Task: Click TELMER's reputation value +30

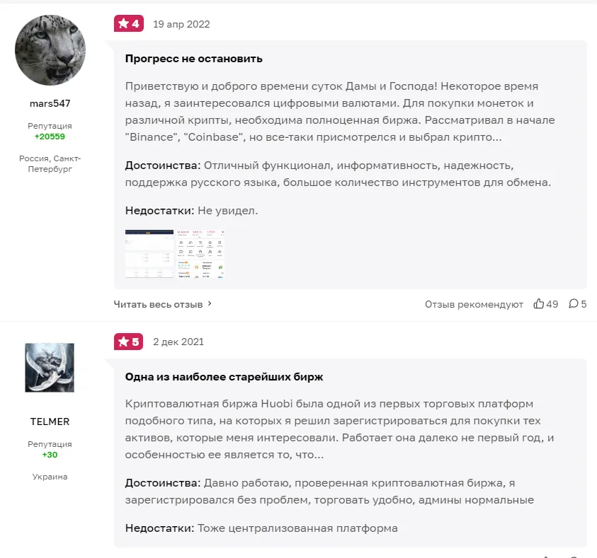Action: pyautogui.click(x=50, y=455)
